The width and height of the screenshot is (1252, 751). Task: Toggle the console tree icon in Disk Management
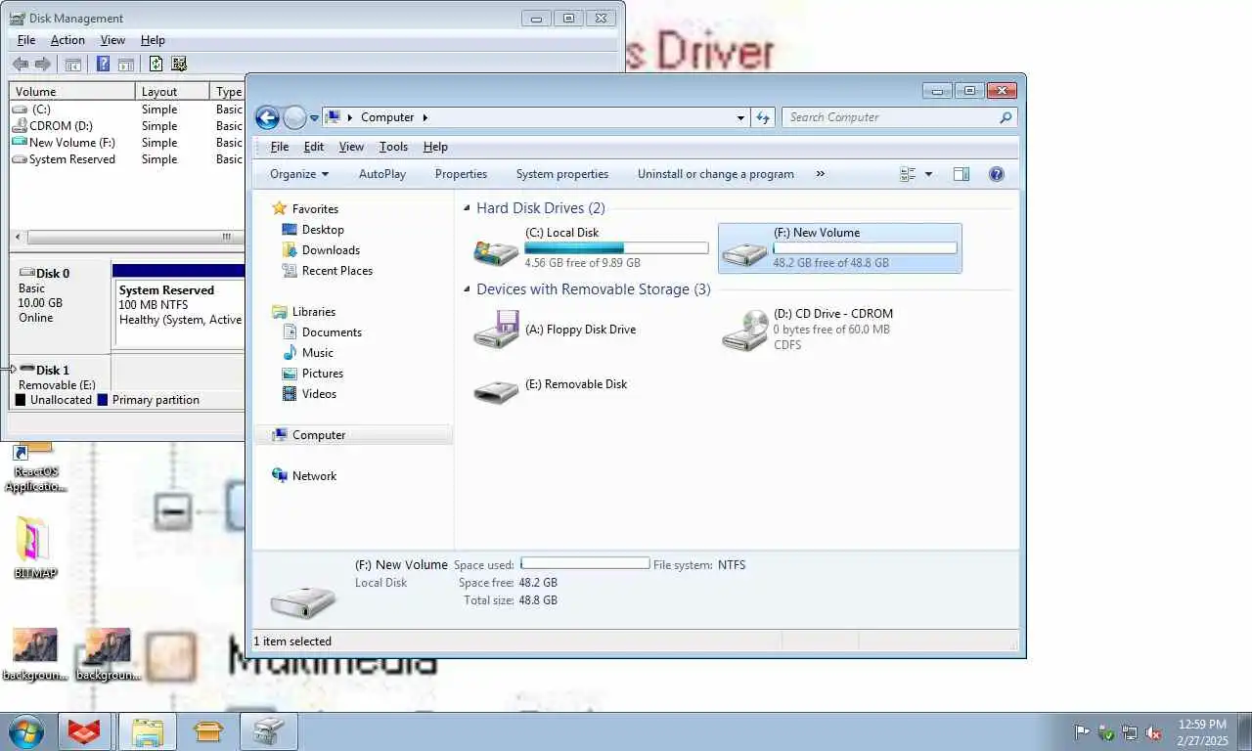(72, 65)
